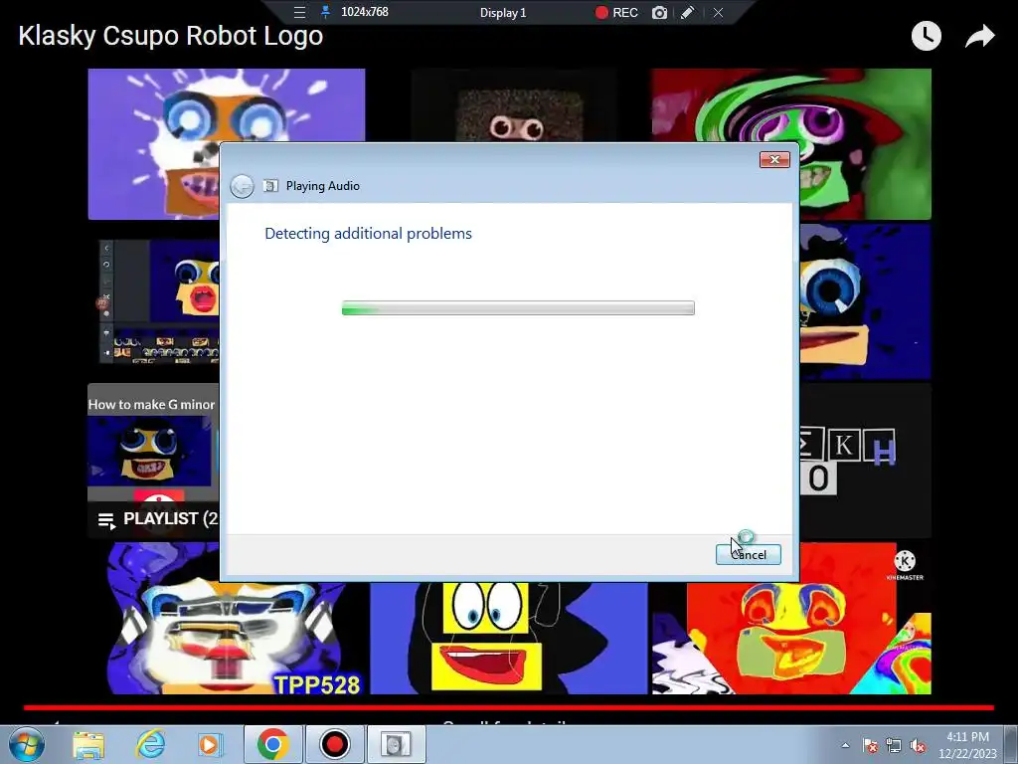Click the red video progress bar
The height and width of the screenshot is (764, 1018).
coord(509,707)
